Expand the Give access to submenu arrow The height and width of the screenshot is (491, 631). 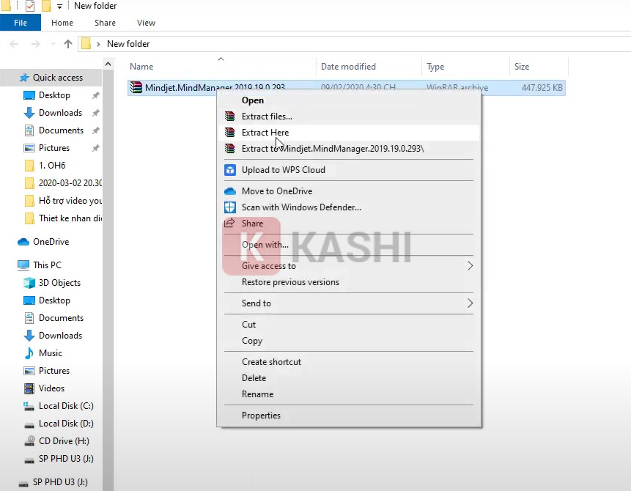pos(470,266)
